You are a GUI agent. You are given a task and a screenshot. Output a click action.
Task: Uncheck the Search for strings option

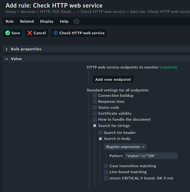(x=95, y=126)
